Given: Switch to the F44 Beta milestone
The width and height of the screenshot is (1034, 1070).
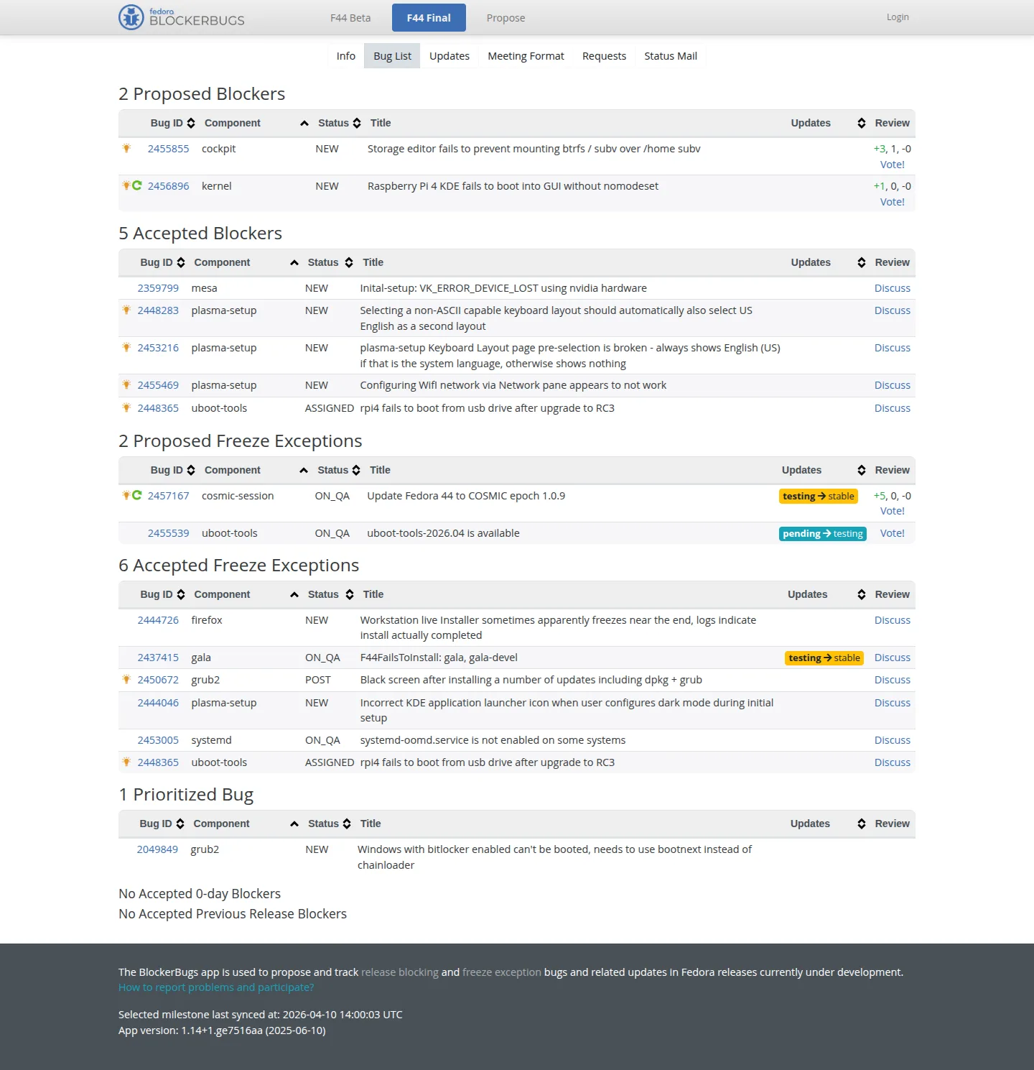Looking at the screenshot, I should (x=350, y=18).
